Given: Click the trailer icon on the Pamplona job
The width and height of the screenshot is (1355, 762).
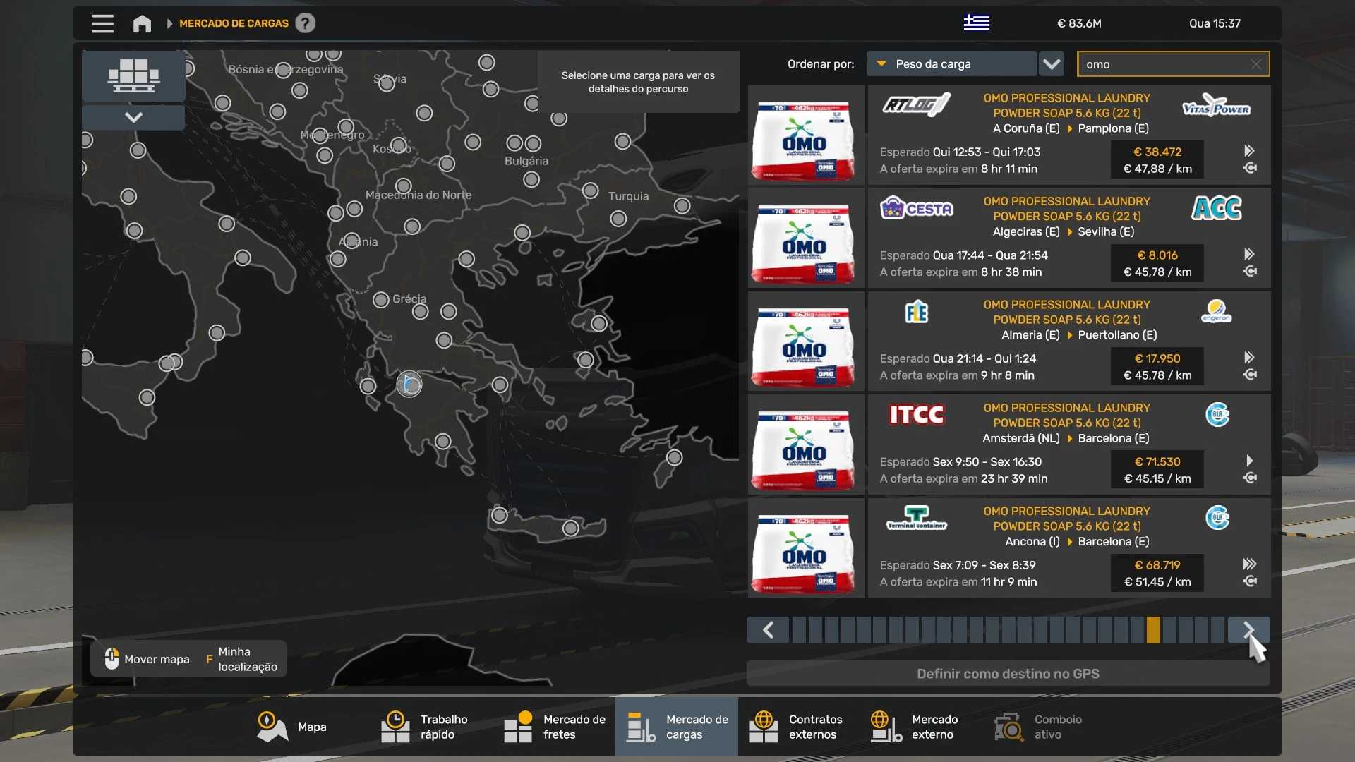Looking at the screenshot, I should (1250, 168).
